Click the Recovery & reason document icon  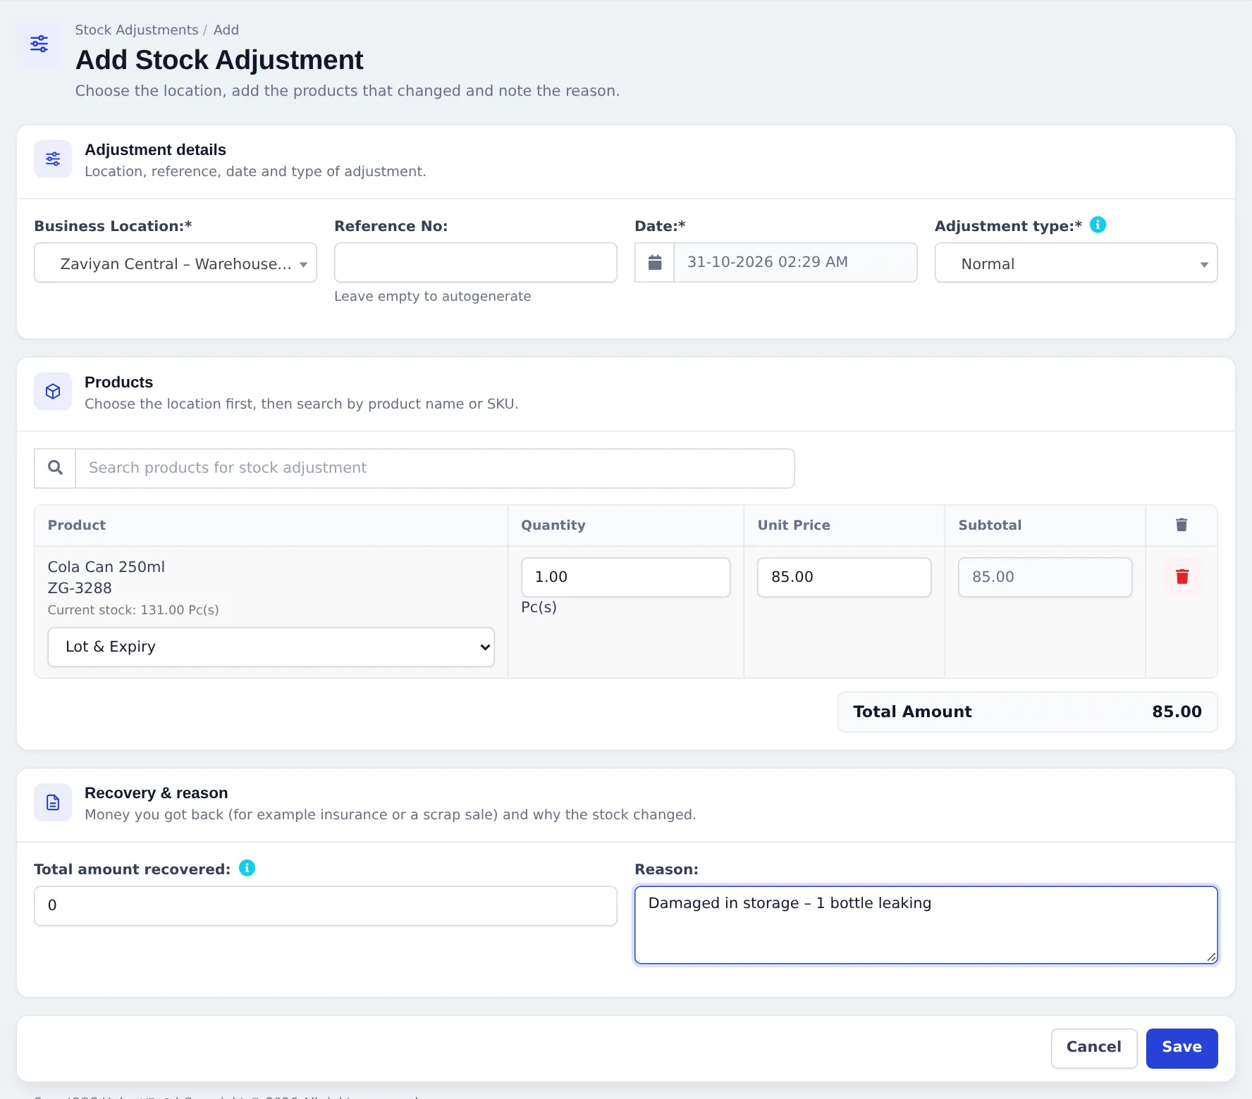tap(53, 802)
